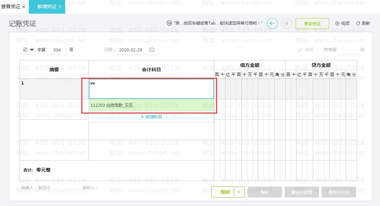The height and width of the screenshot is (206, 380).
Task: Expand the 记 voucher type dropdown
Action: pos(32,50)
